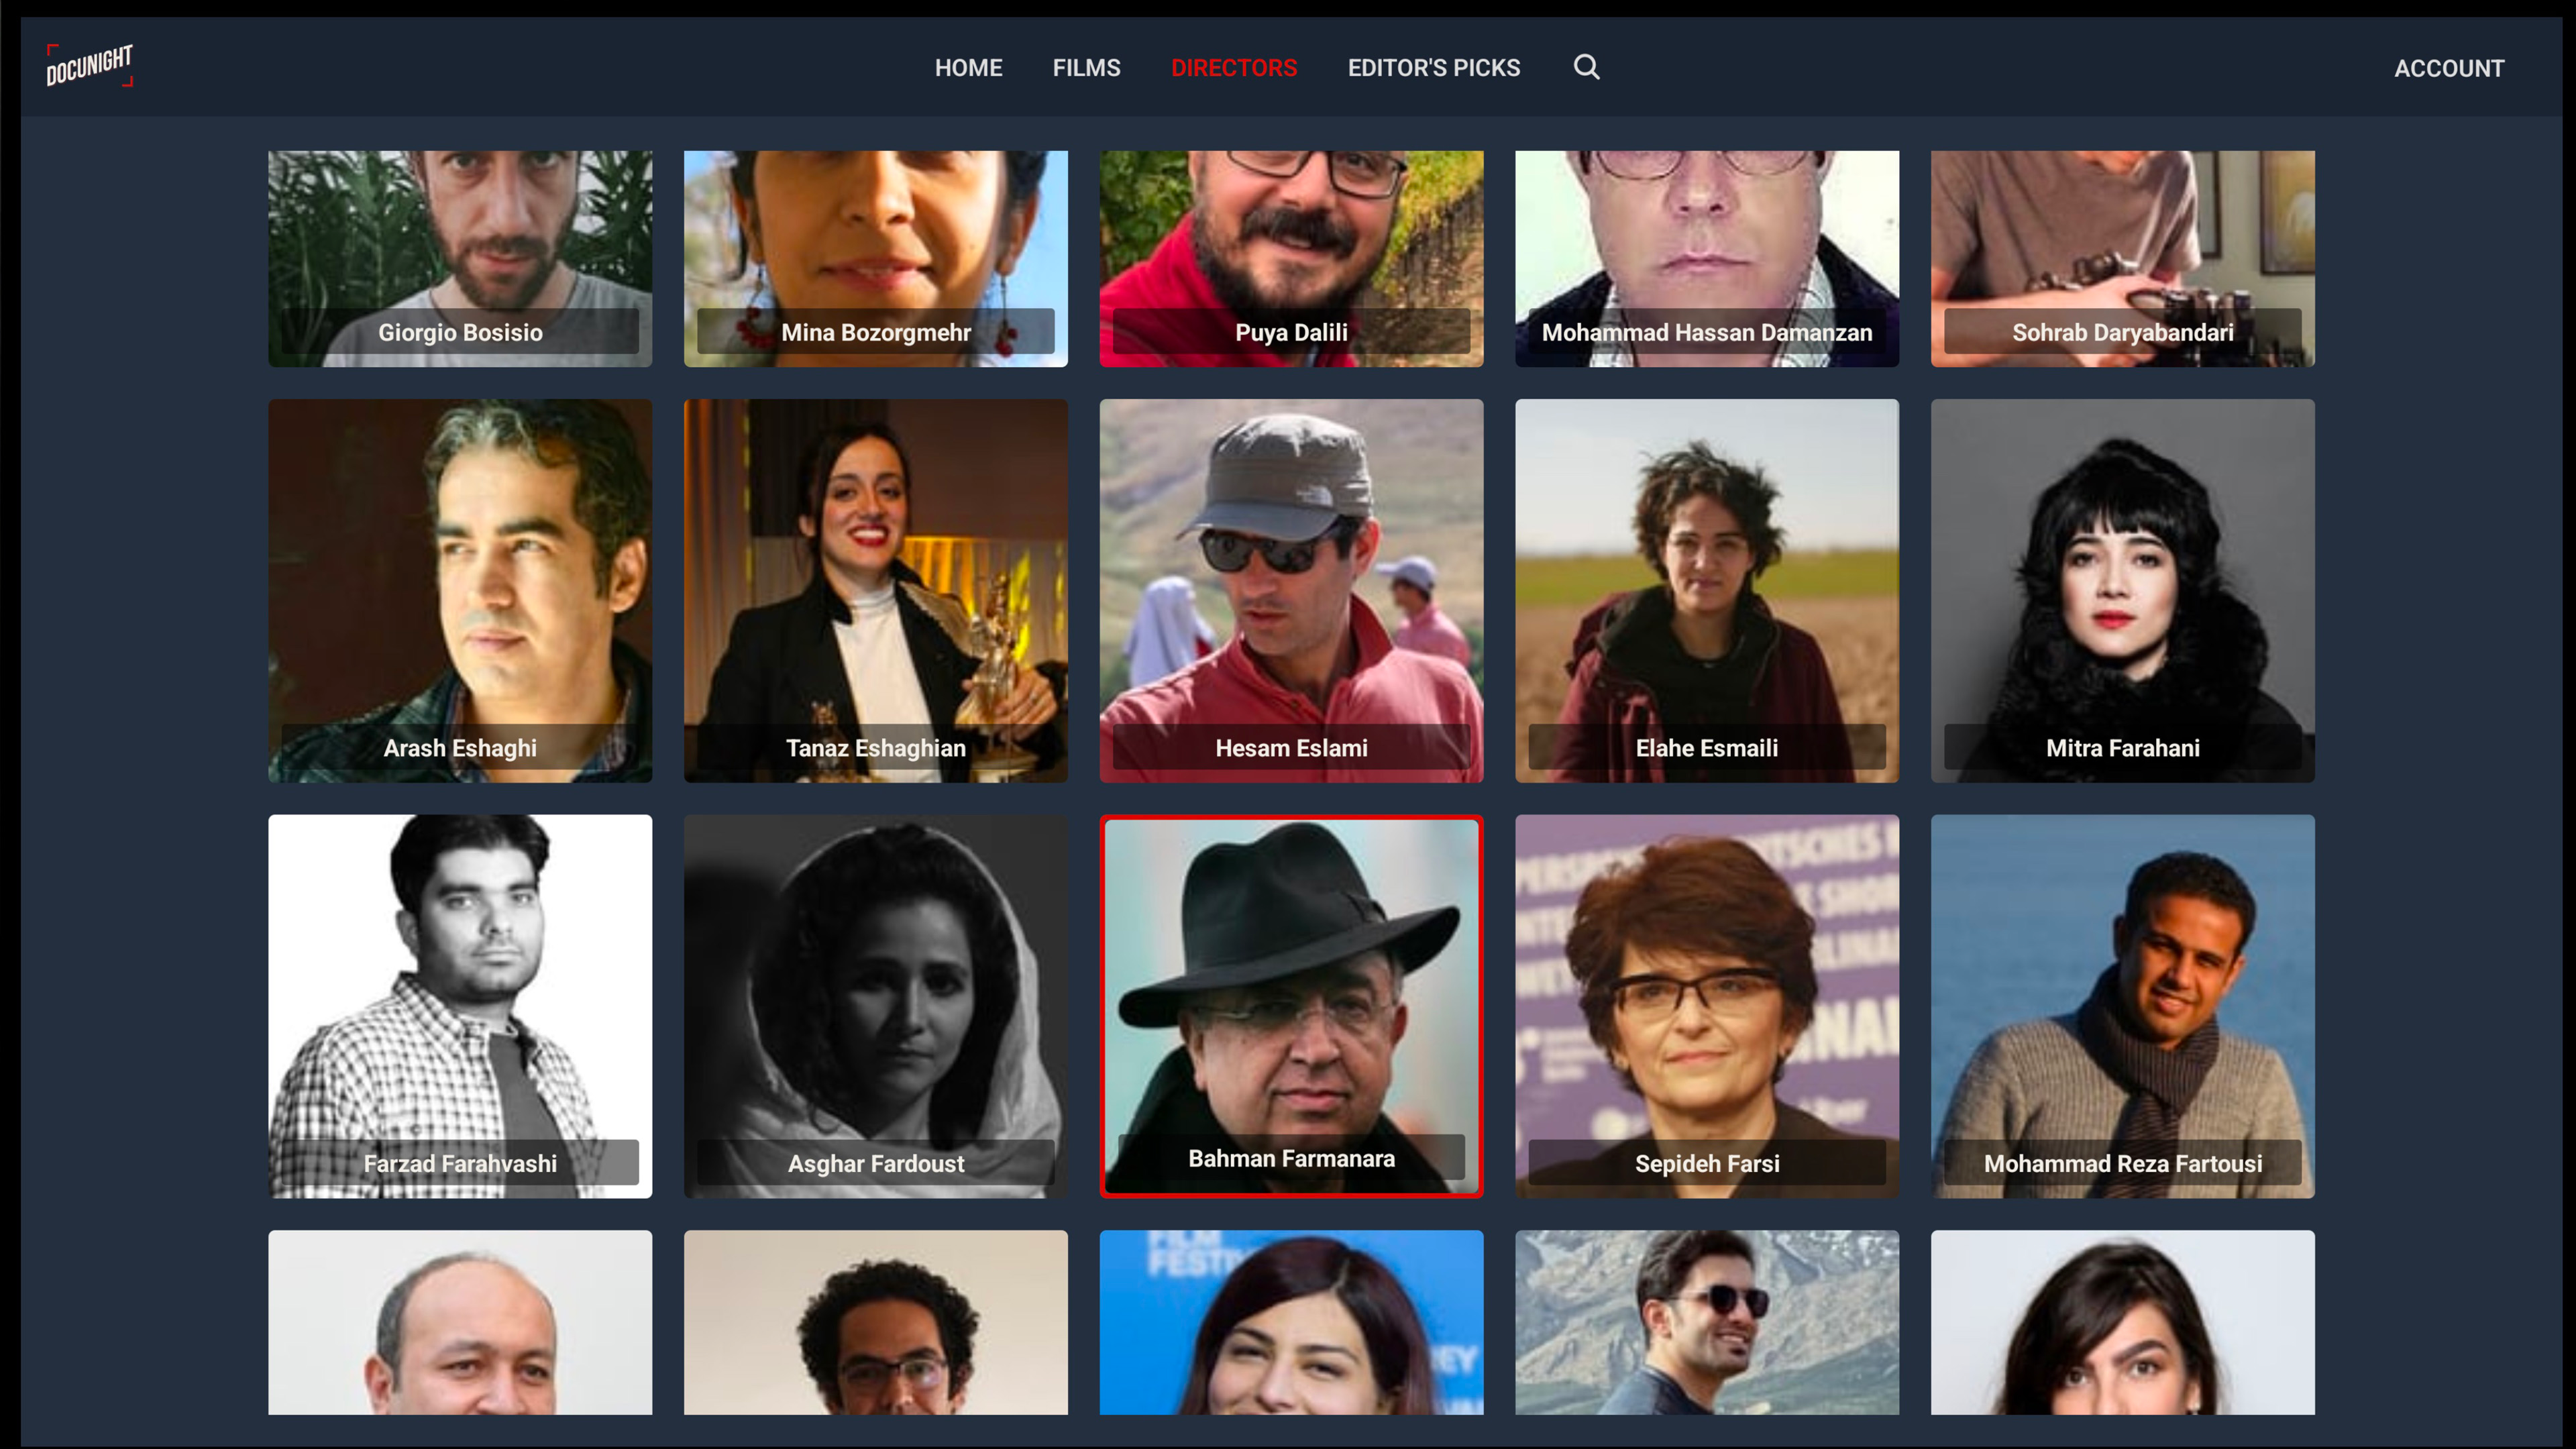Open the Films menu item

1086,68
